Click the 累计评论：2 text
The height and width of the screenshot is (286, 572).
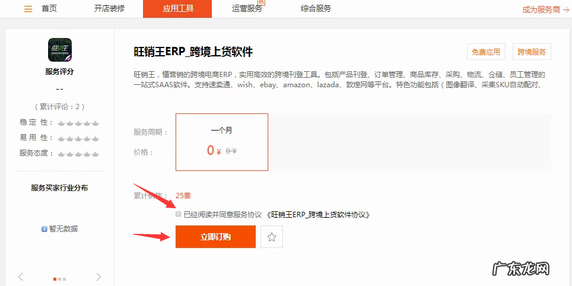pos(60,107)
